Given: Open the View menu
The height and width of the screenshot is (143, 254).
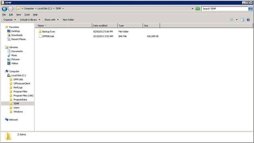Looking at the screenshot, I should [19, 15].
